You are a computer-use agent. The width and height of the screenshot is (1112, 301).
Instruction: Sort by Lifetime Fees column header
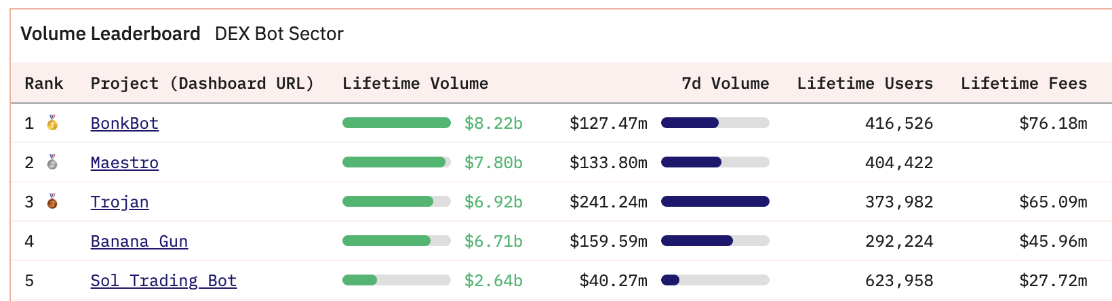click(x=1023, y=83)
